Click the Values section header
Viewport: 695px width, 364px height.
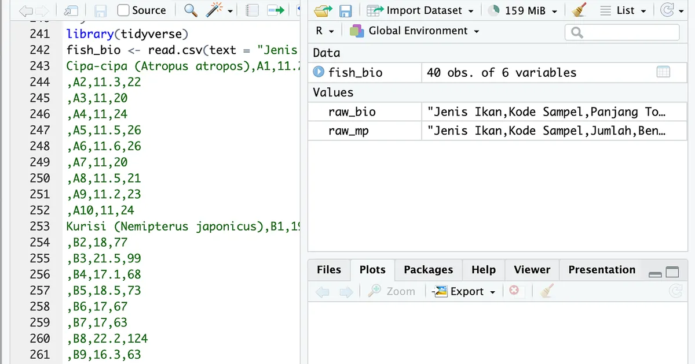[333, 92]
